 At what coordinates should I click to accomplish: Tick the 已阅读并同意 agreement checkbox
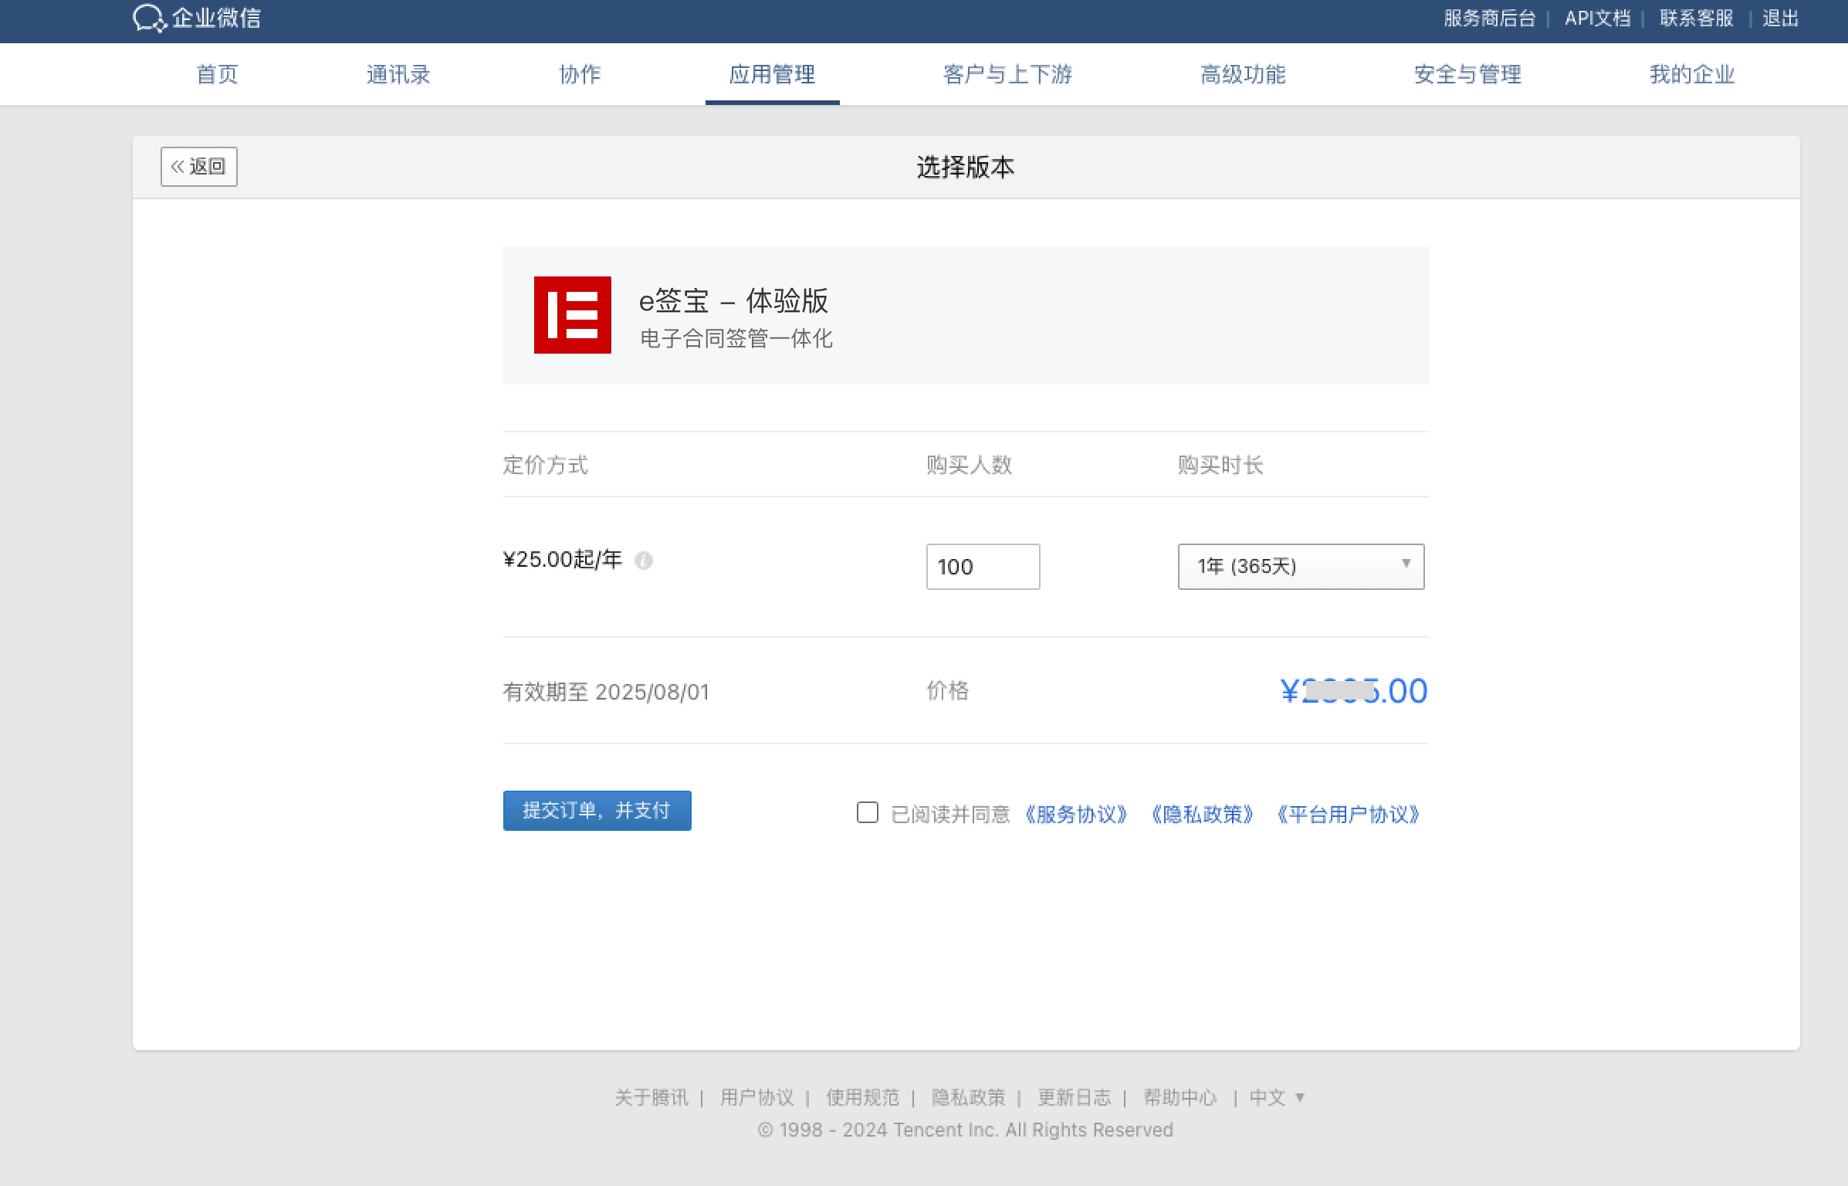point(868,812)
